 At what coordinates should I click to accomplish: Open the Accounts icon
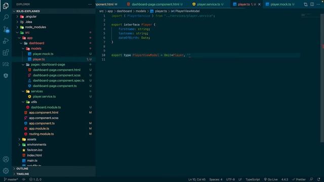[x=6, y=159]
